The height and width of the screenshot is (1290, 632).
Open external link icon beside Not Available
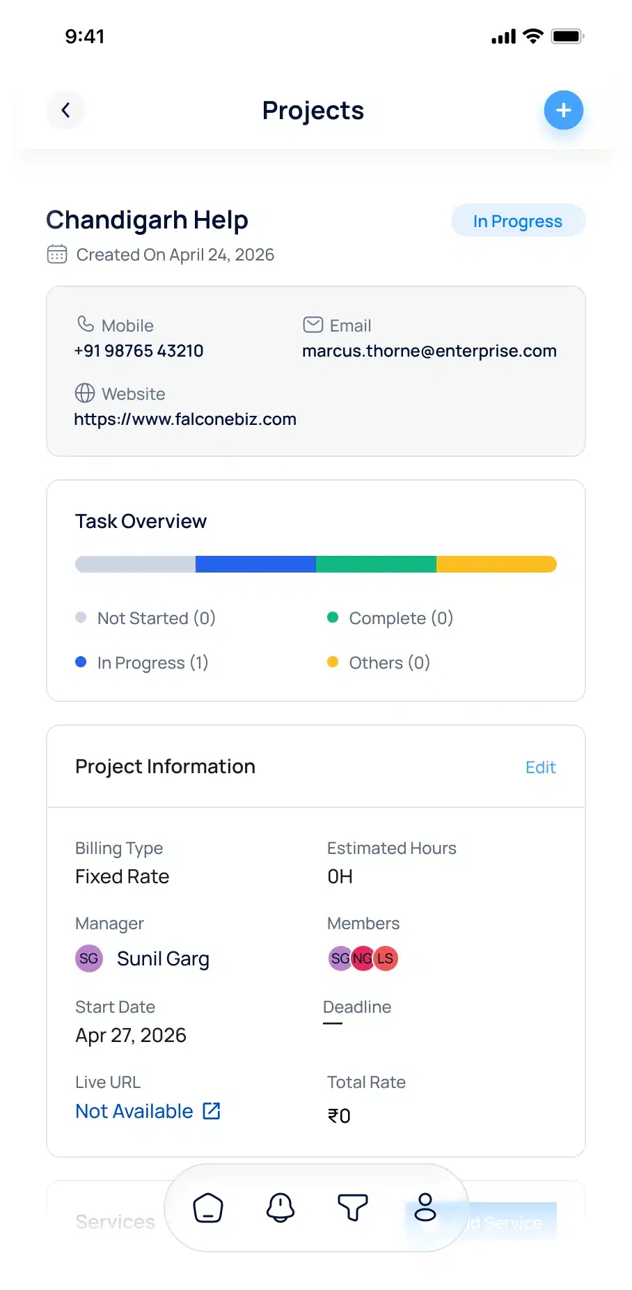click(212, 1110)
